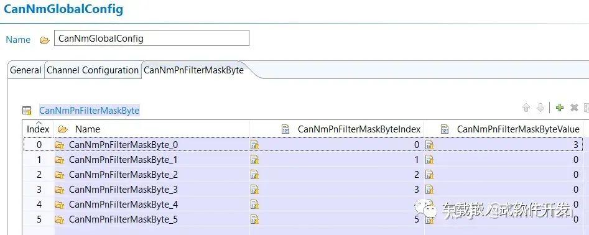Click folder icon in Name column header

[x=63, y=129]
